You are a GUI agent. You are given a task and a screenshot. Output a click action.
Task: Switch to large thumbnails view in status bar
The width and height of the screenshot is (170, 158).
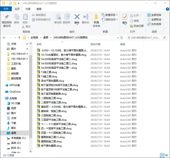[166, 155]
